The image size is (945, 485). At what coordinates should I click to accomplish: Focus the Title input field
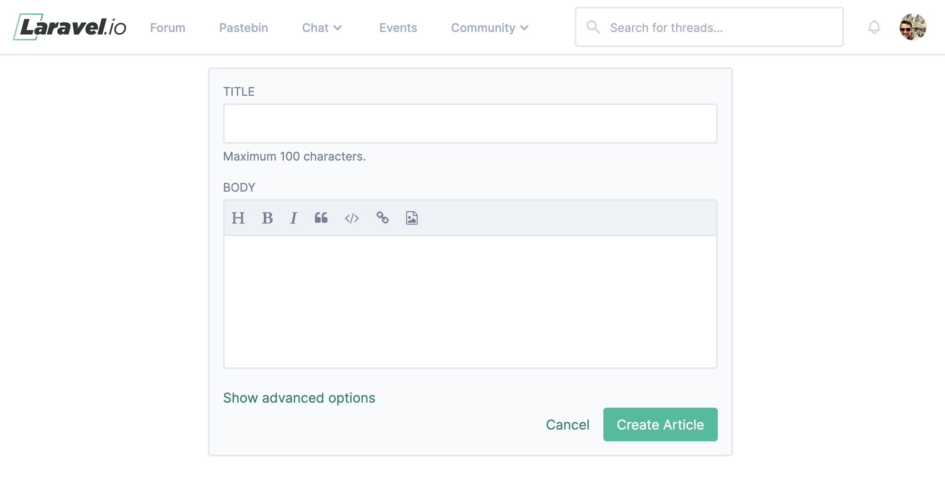point(470,124)
